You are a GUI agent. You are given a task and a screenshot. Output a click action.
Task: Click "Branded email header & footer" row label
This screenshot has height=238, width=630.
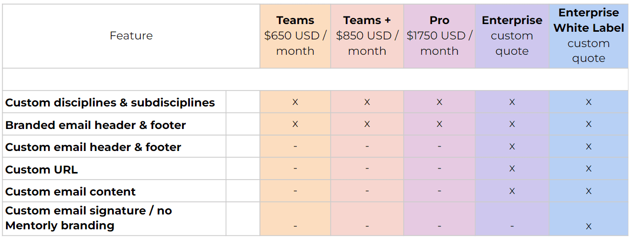tap(96, 125)
